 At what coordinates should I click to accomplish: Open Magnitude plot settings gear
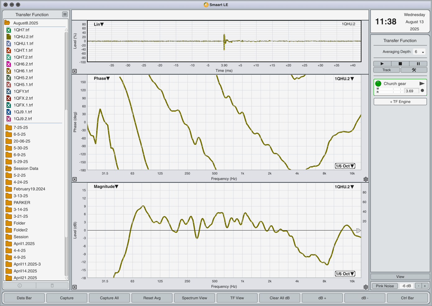pos(366,287)
